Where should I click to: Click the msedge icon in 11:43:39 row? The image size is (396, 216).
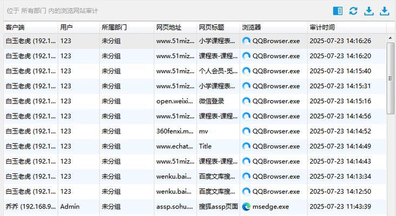[x=246, y=207]
